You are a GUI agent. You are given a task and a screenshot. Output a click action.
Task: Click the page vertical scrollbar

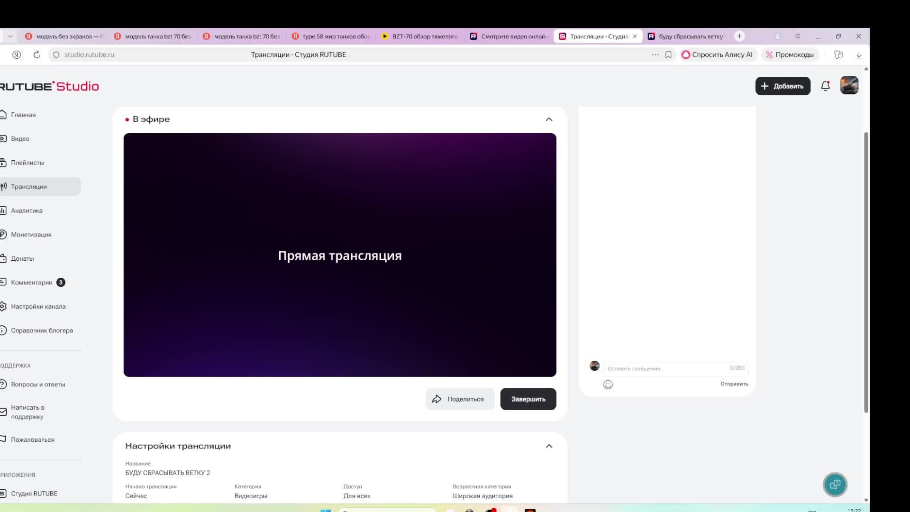coord(866,273)
